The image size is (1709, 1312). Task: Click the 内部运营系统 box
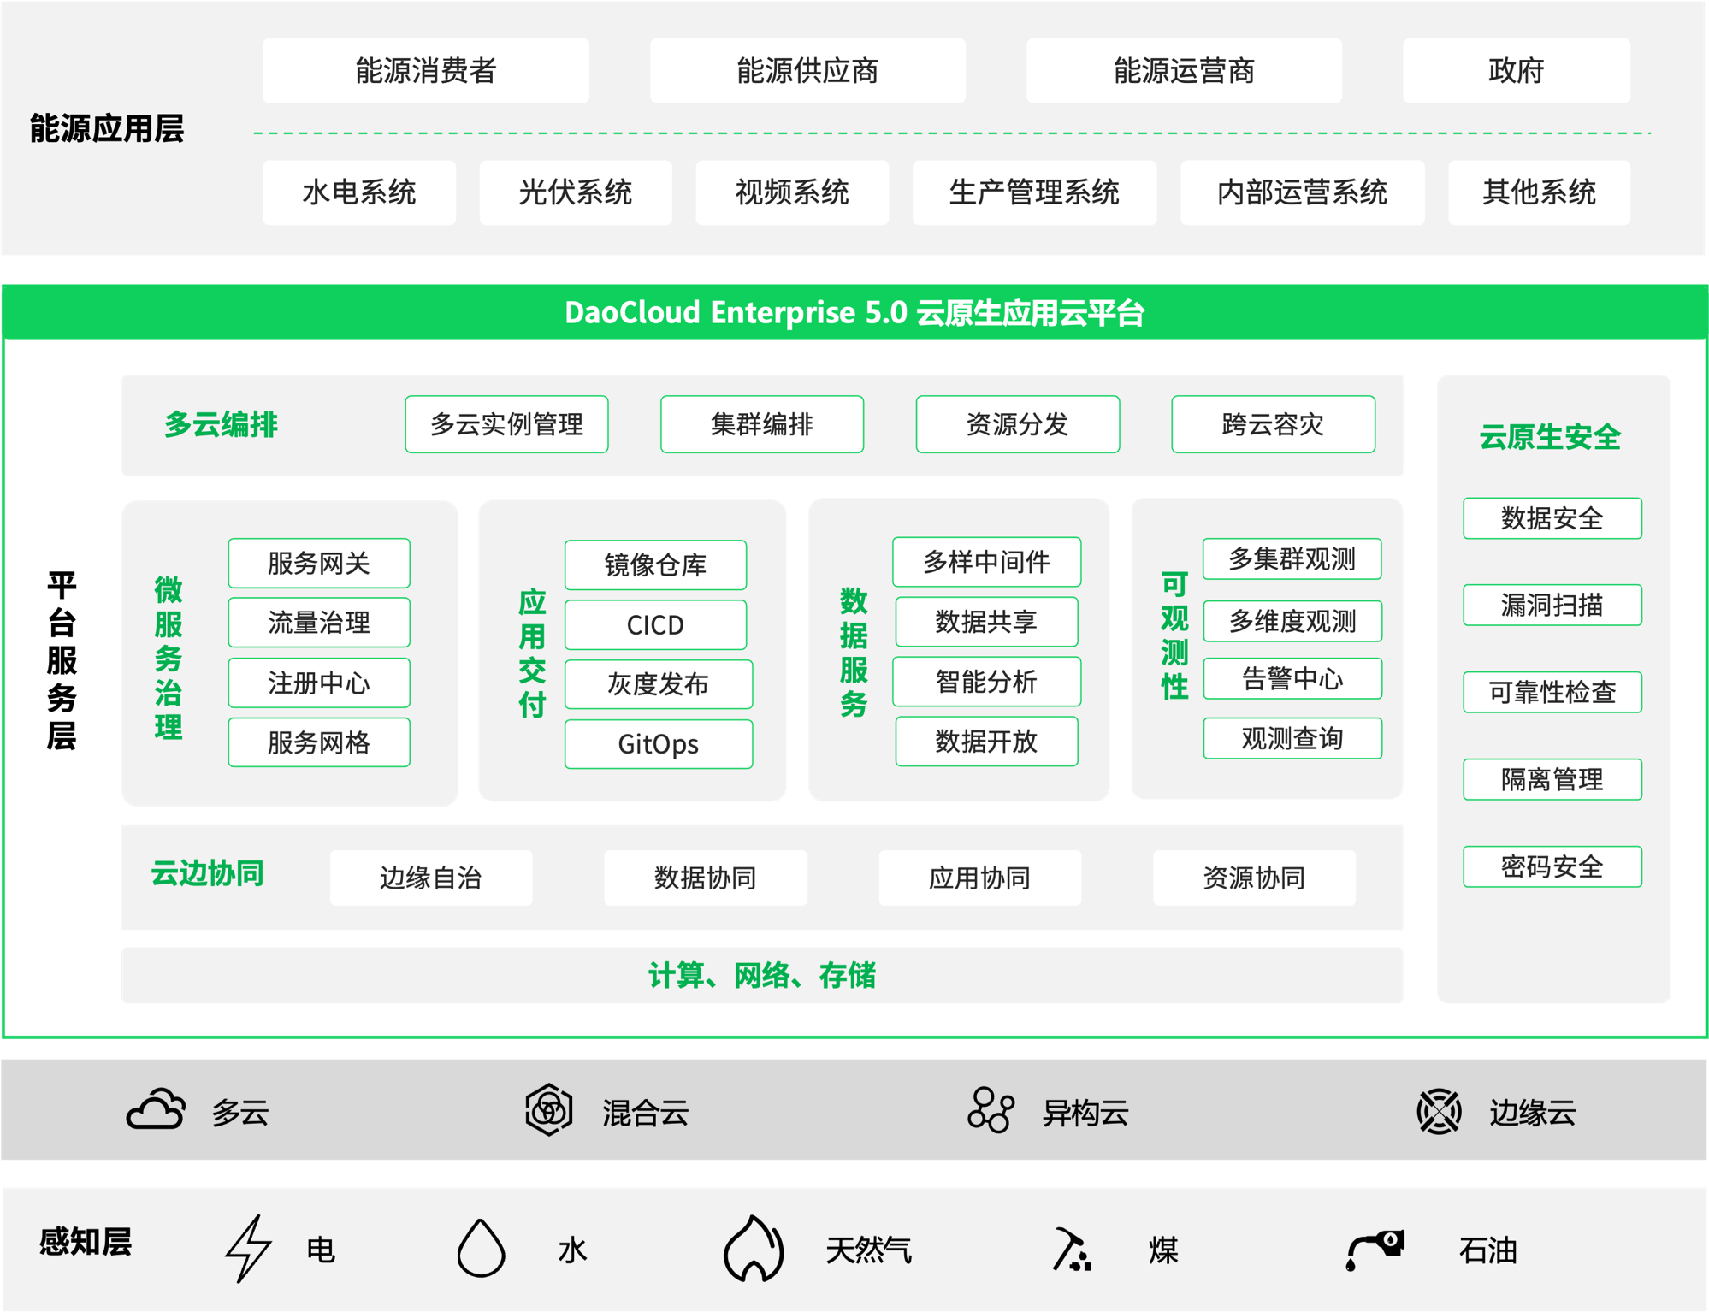click(1302, 192)
